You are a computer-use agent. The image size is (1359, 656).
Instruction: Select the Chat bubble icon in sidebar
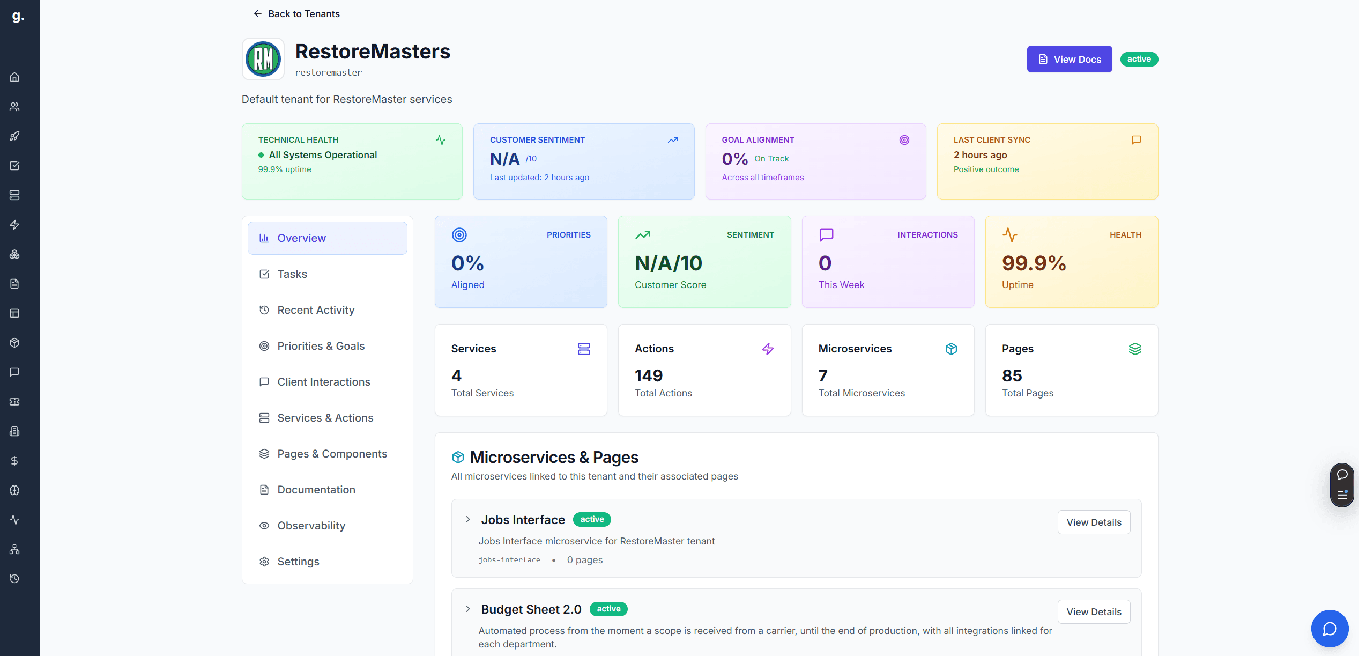pyautogui.click(x=14, y=372)
